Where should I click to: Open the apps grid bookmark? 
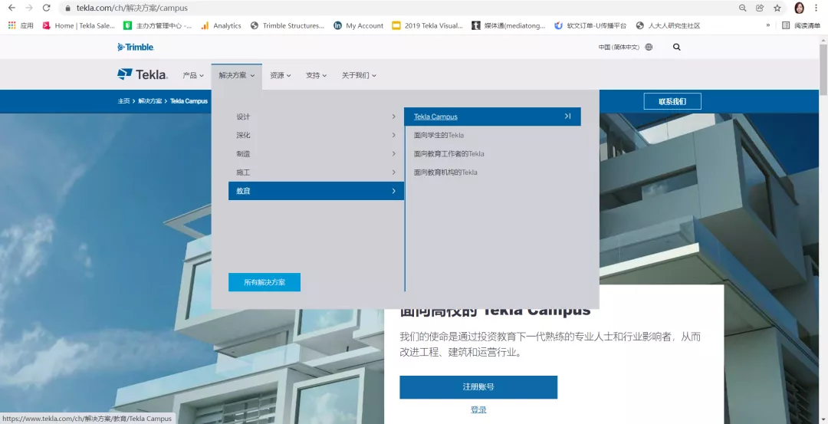[21, 25]
